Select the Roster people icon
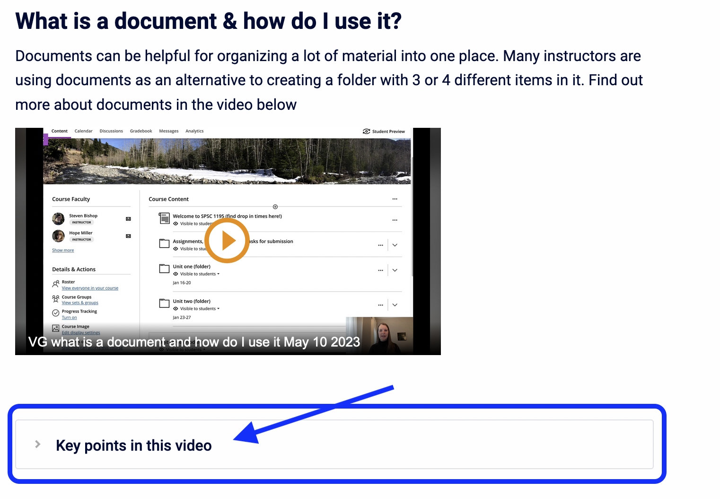 tap(55, 283)
